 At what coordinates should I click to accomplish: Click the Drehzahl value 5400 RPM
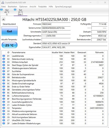[99, 32]
